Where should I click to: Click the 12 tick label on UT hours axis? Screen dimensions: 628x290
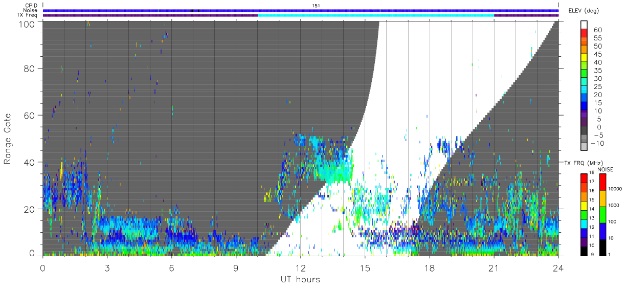[x=301, y=267]
